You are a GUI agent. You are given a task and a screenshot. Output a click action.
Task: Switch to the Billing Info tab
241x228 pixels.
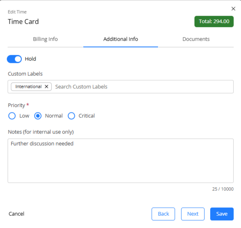45,39
